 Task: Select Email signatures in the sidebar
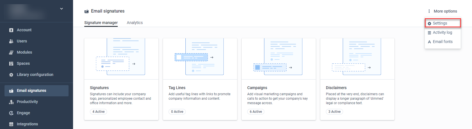[x=37, y=91]
